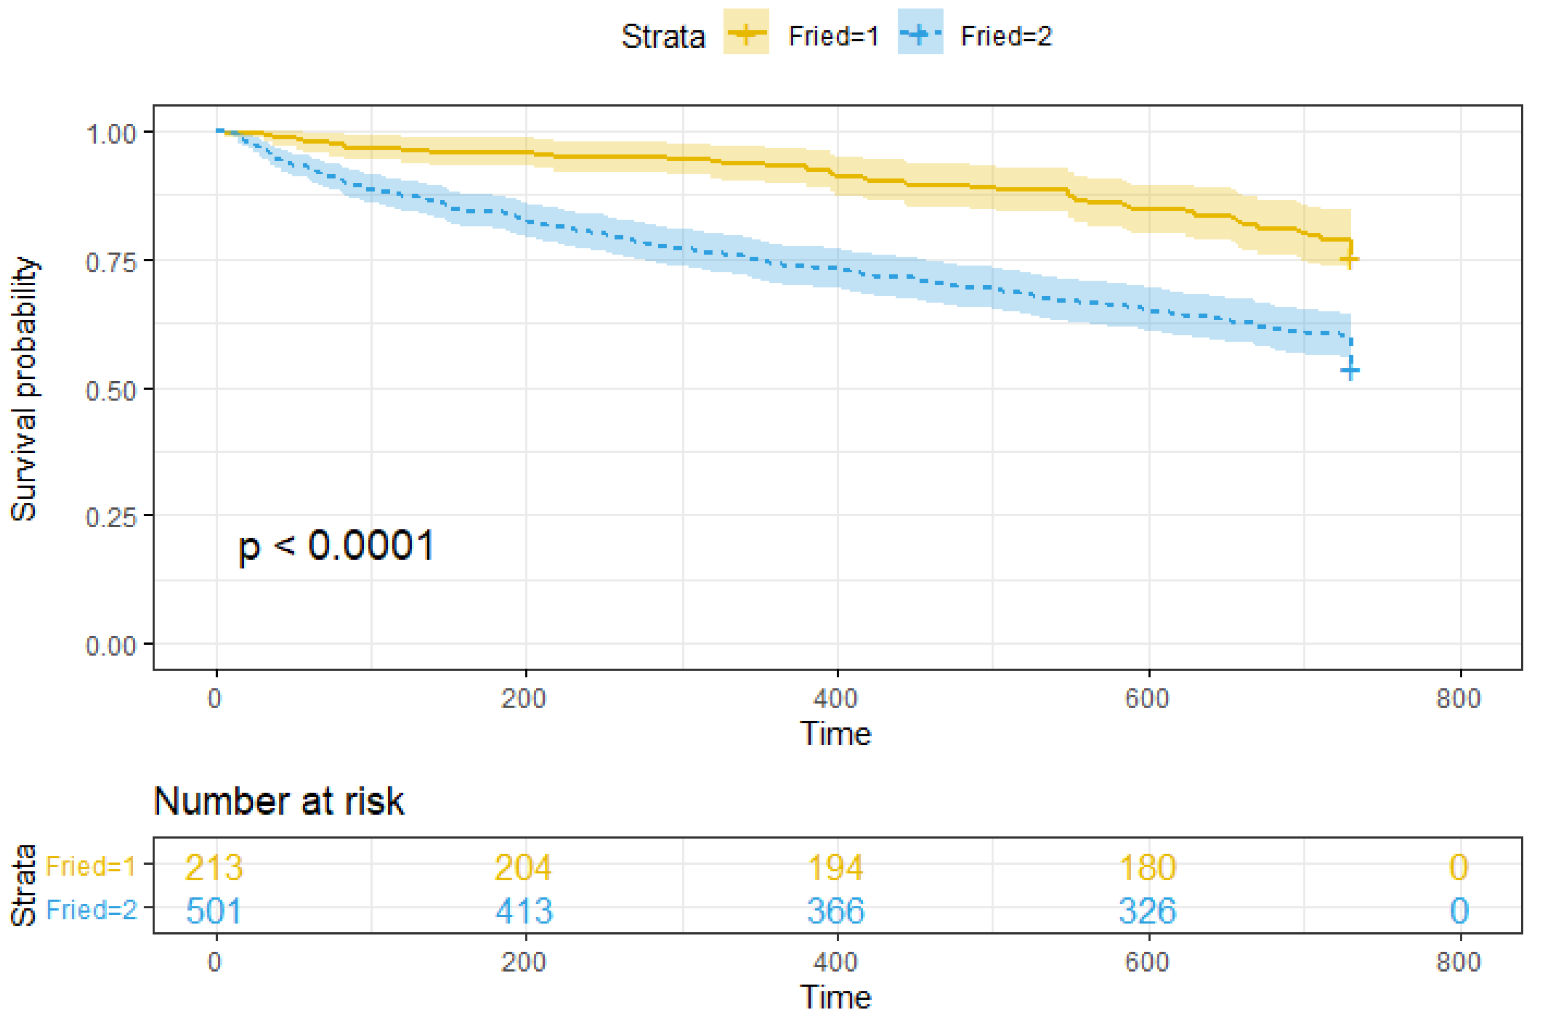Click the p < 0.0001 annotation

tap(335, 546)
